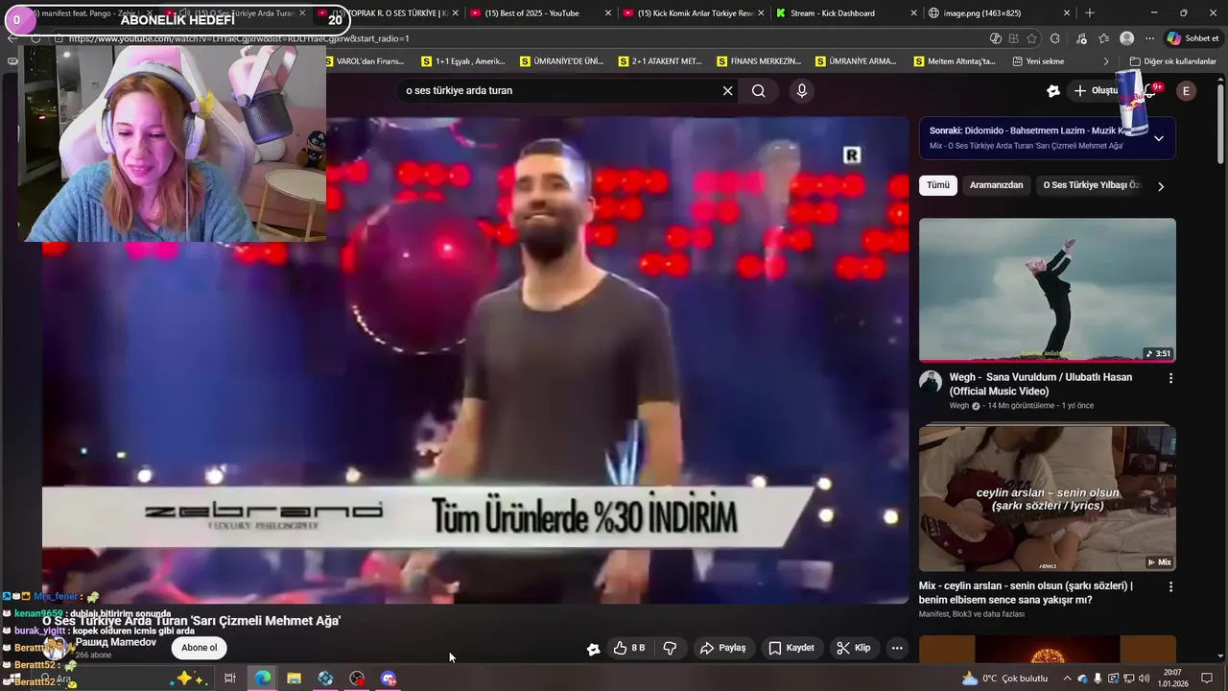Open 'Diğer sık kullanılanlar' folder
Image resolution: width=1228 pixels, height=691 pixels.
pyautogui.click(x=1173, y=61)
